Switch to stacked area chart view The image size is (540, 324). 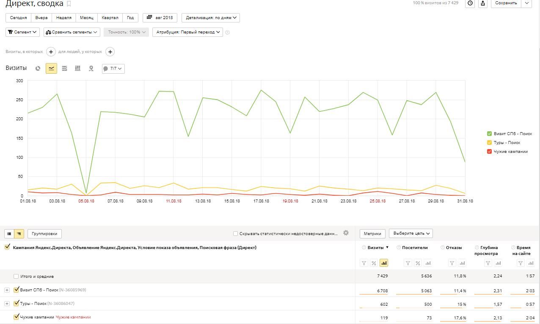(x=64, y=69)
